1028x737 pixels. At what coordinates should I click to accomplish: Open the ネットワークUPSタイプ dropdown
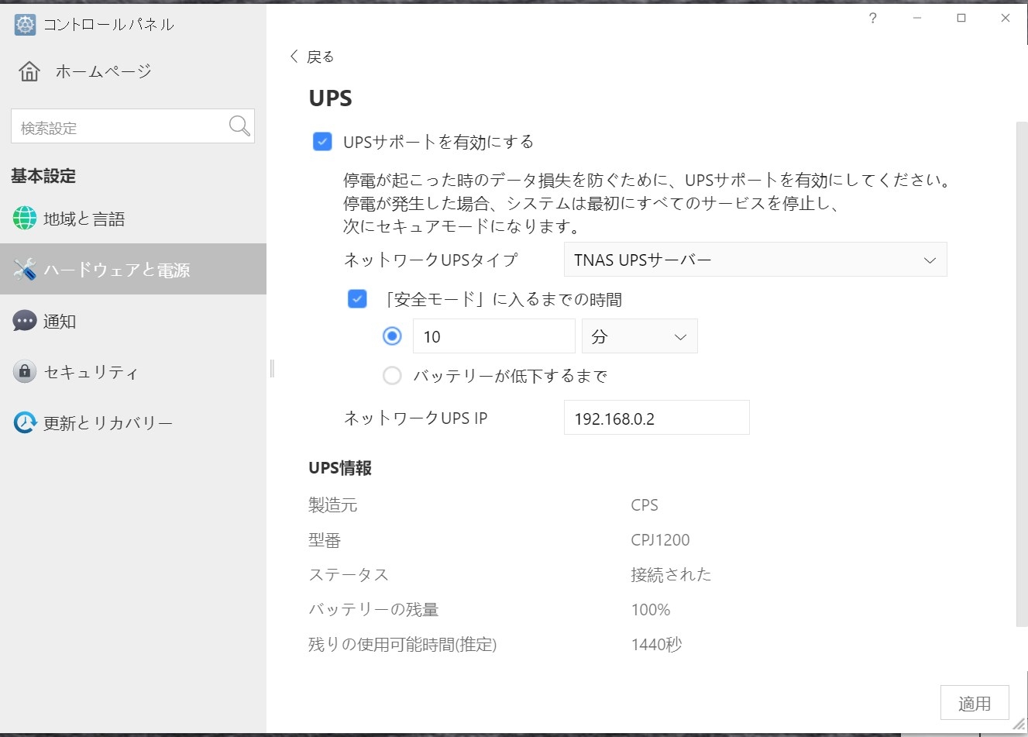coord(755,260)
